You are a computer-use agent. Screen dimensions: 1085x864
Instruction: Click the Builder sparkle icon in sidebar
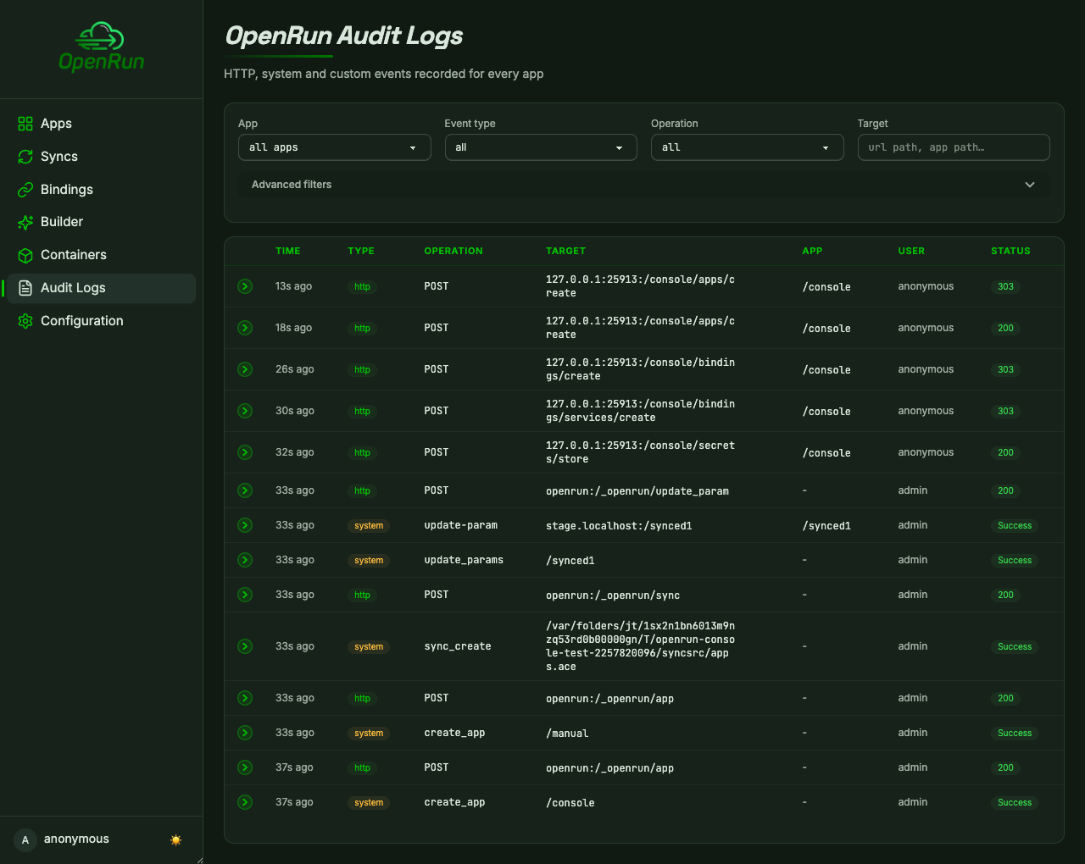[25, 222]
